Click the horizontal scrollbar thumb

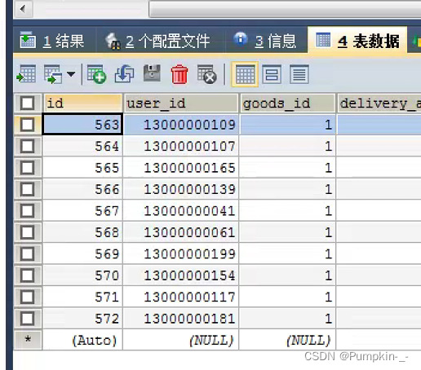[x=285, y=9]
